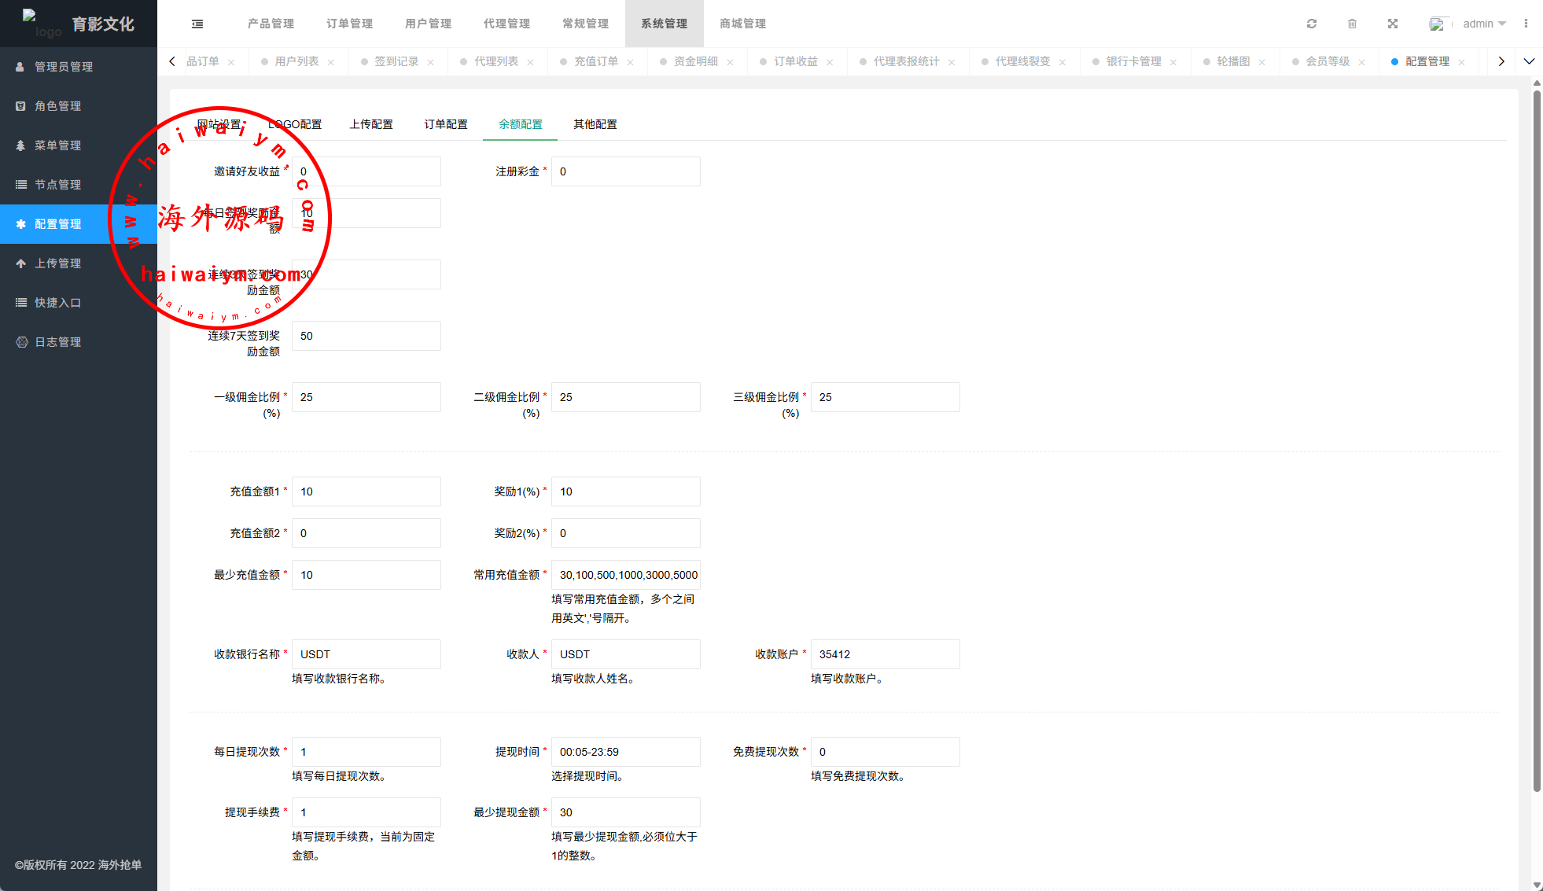Viewport: 1543px width, 891px height.
Task: Click the trash clear-cache icon
Action: point(1352,24)
